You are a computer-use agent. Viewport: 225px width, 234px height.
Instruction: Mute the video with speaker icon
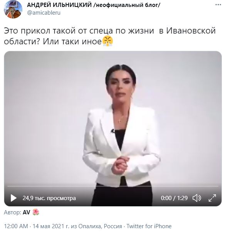coord(196,198)
